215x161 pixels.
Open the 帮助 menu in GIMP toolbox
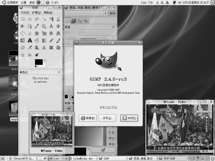pos(48,13)
